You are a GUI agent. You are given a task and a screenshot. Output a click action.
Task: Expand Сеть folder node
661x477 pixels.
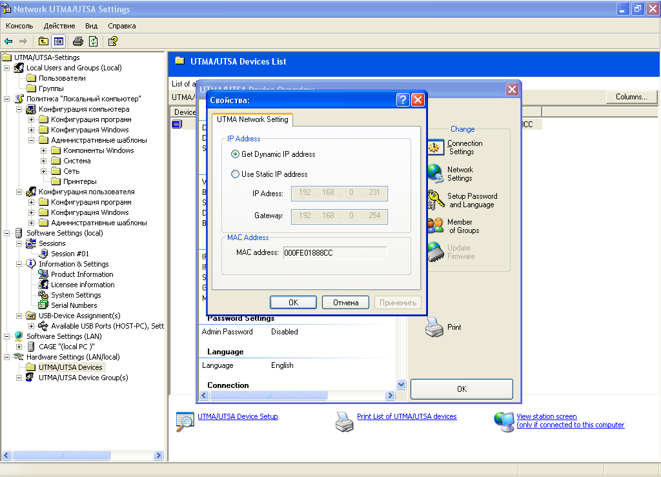point(43,171)
